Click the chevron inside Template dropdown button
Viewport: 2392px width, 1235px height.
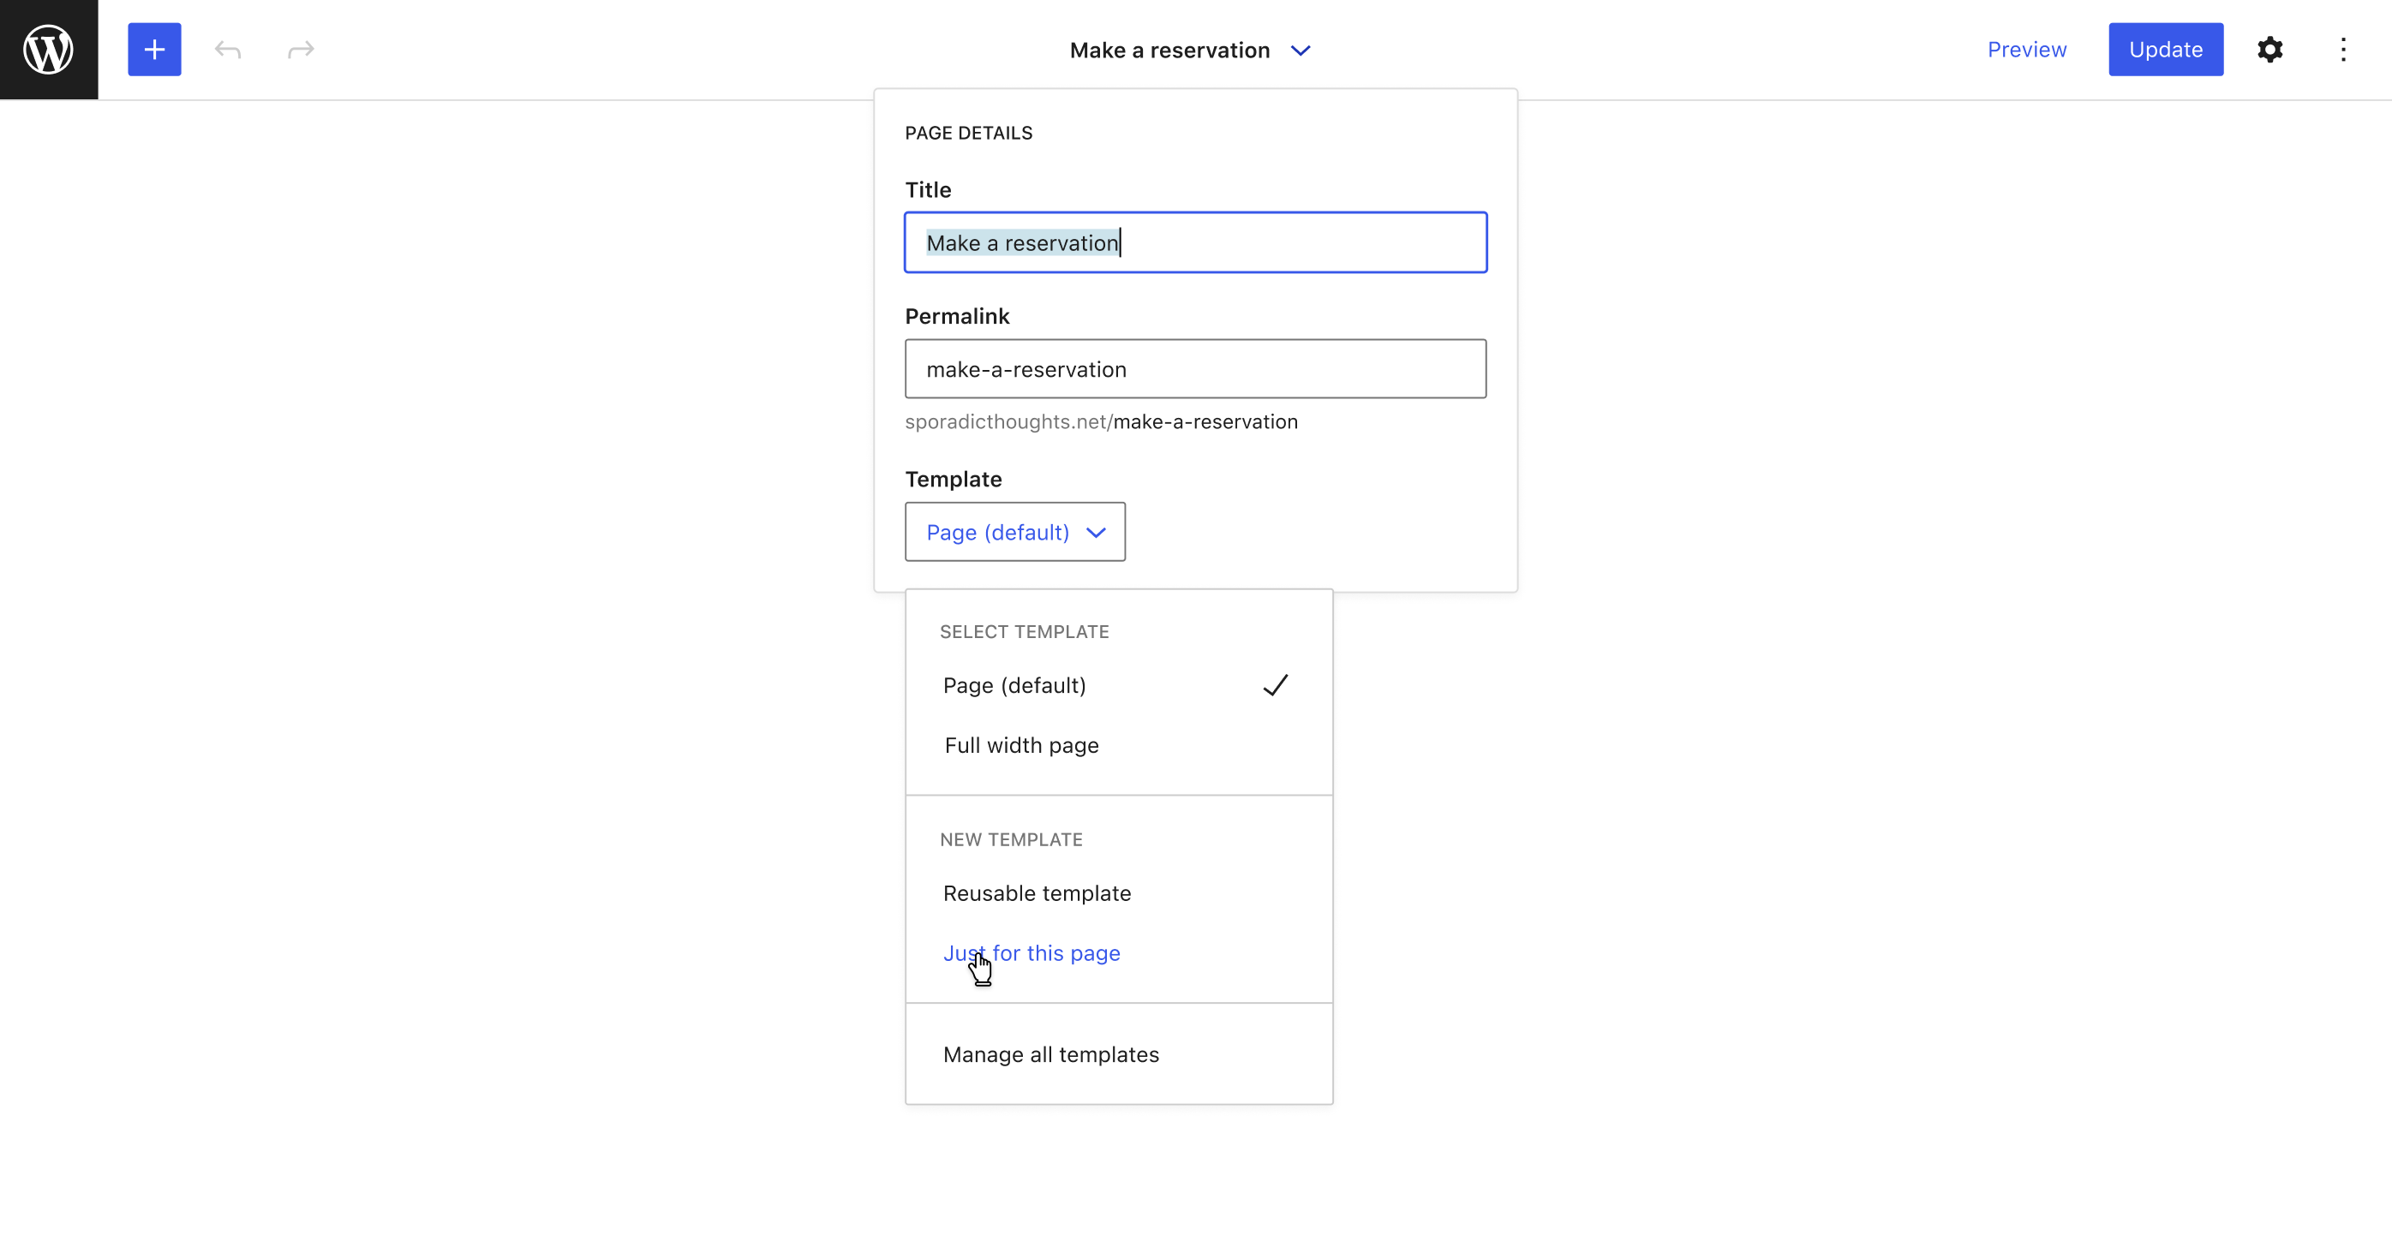(1096, 532)
